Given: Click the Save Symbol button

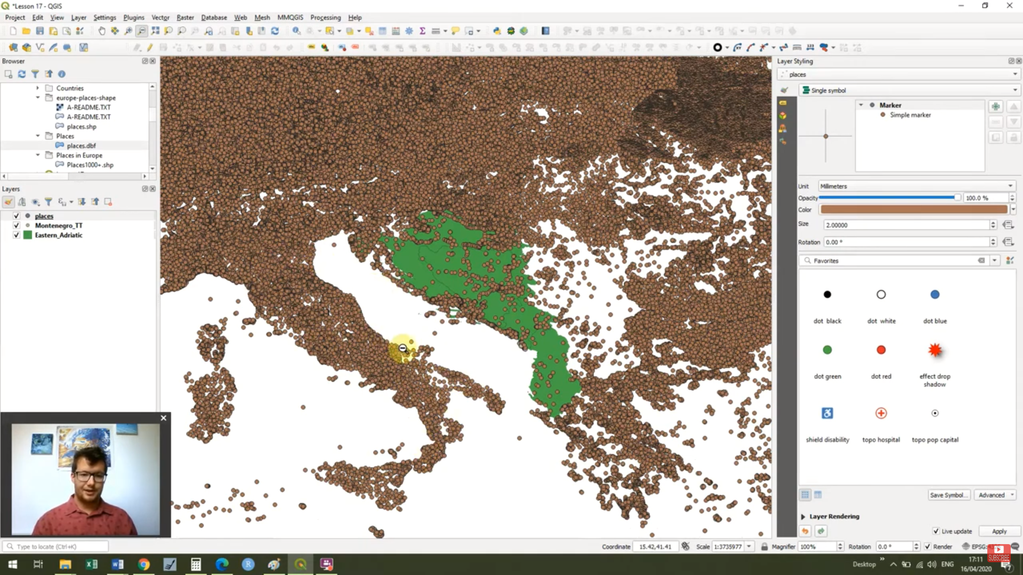Looking at the screenshot, I should tap(948, 495).
